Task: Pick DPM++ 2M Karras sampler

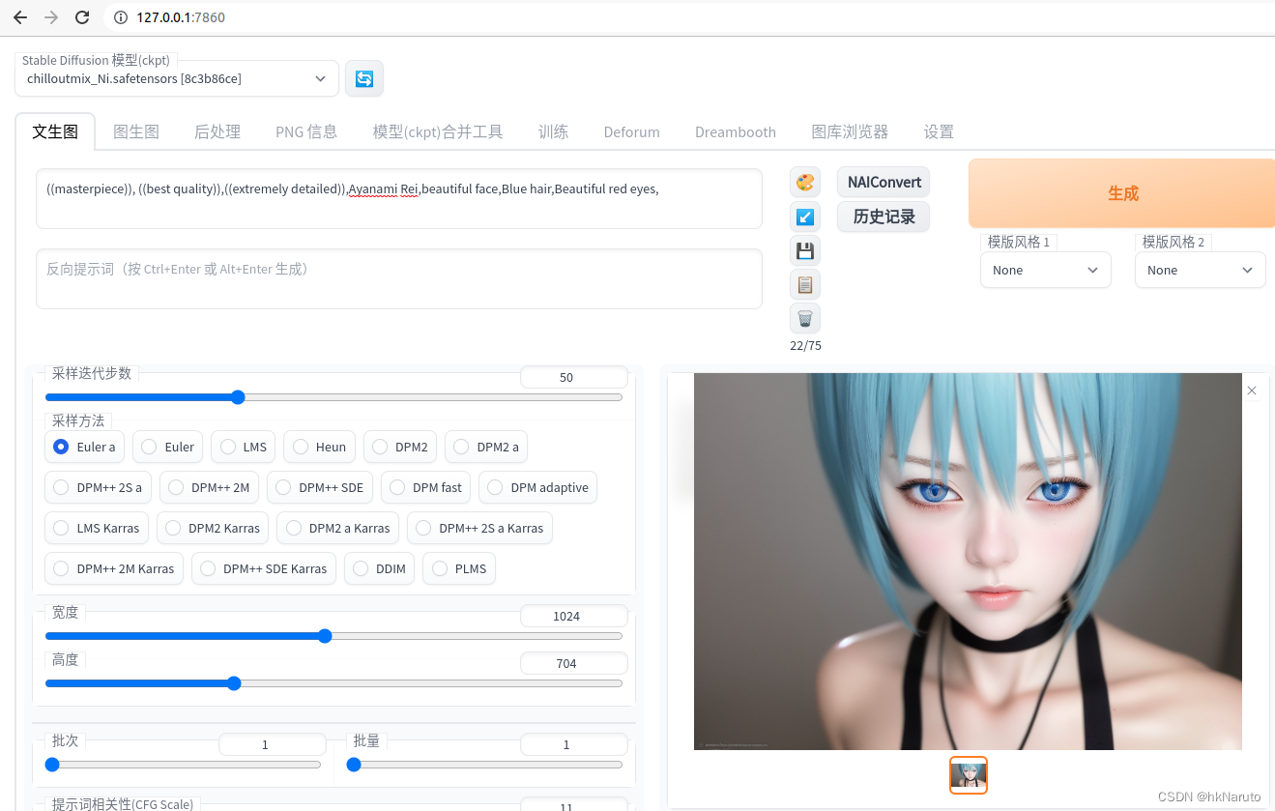Action: [x=114, y=568]
